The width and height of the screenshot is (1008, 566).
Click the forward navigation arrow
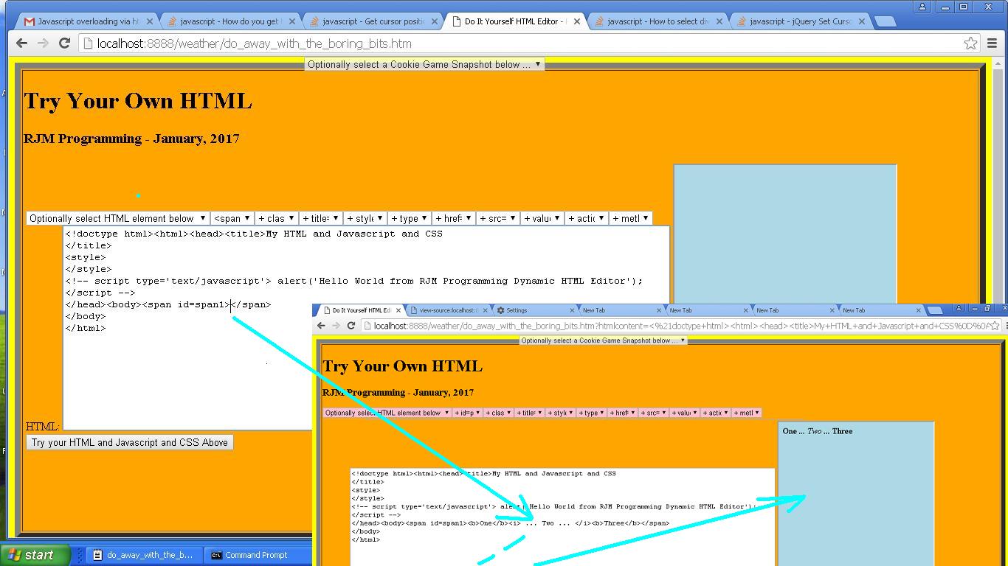[43, 43]
